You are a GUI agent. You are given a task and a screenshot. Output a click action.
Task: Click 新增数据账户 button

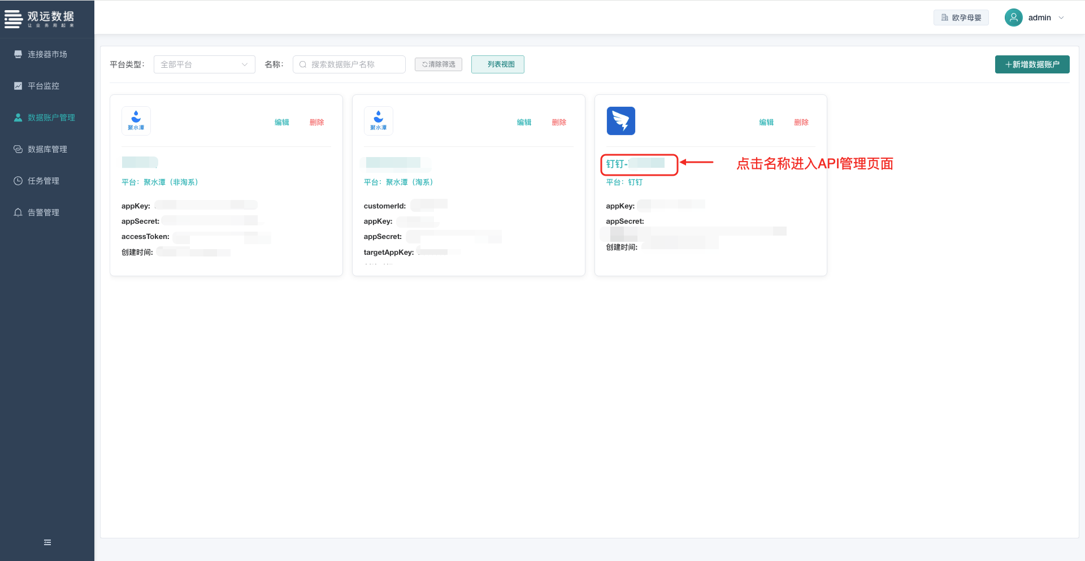1032,64
